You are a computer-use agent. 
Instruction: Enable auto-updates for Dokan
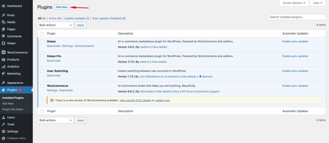(295, 42)
